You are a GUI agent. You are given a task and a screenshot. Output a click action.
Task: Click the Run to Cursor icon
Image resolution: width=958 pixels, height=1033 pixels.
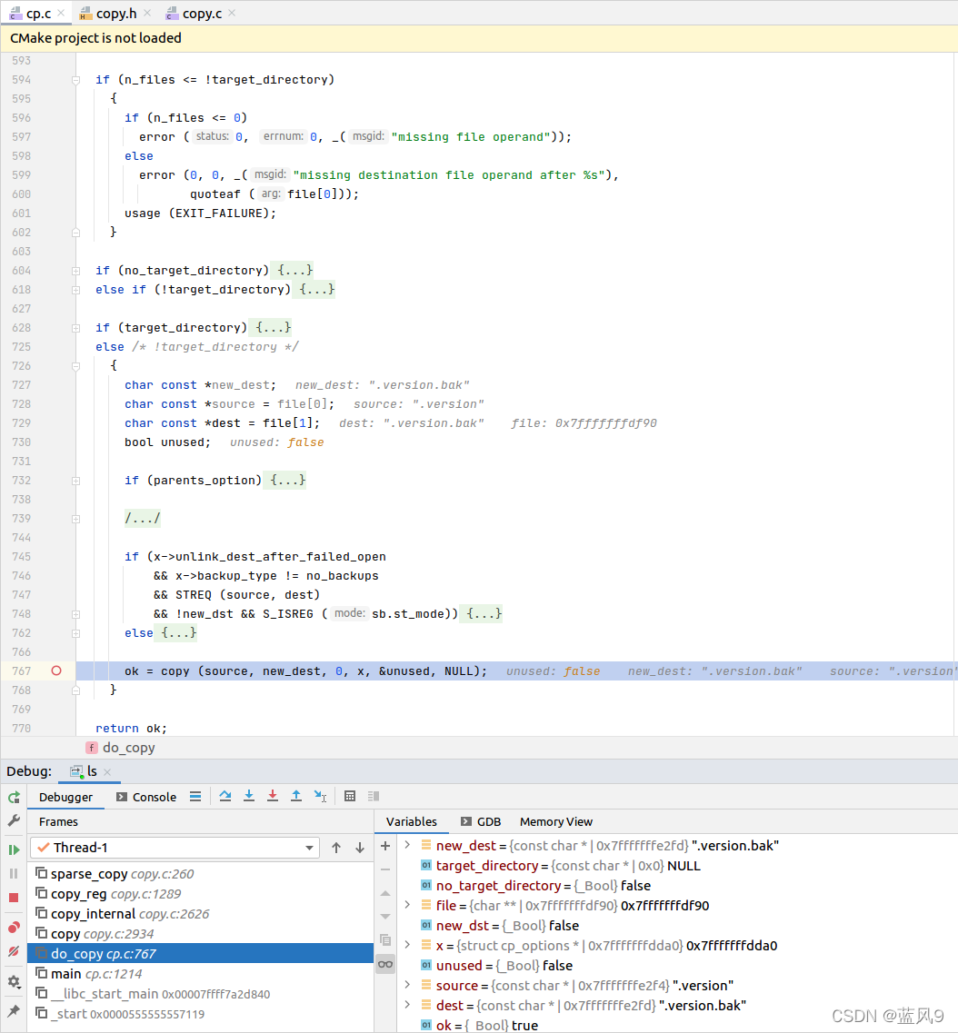pyautogui.click(x=320, y=797)
